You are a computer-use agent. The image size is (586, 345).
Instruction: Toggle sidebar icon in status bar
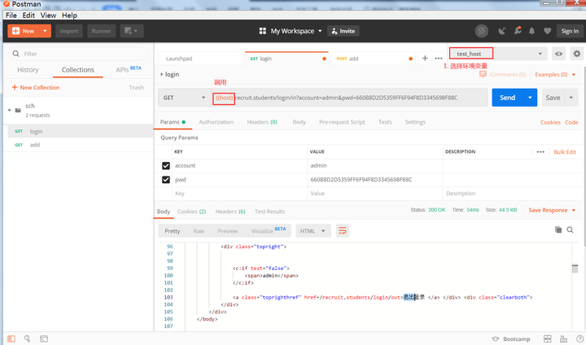pyautogui.click(x=11, y=338)
